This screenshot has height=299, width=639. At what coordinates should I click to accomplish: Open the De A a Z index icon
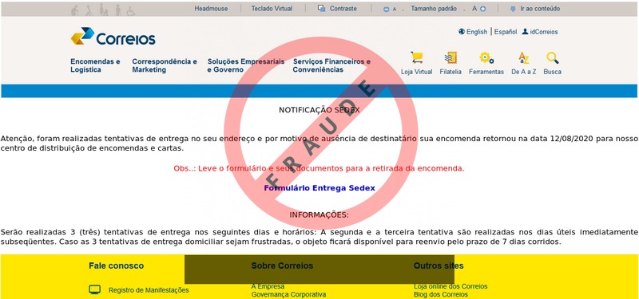524,57
